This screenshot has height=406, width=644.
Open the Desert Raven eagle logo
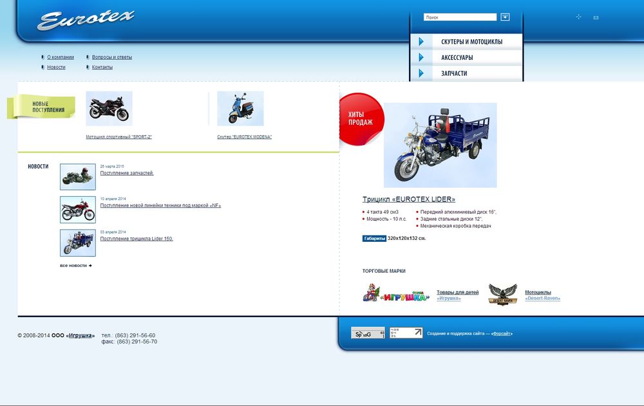(x=503, y=294)
